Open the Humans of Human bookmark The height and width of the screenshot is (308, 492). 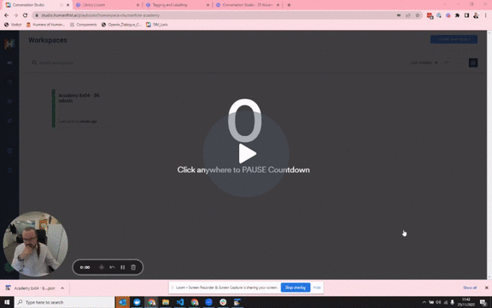coord(45,25)
